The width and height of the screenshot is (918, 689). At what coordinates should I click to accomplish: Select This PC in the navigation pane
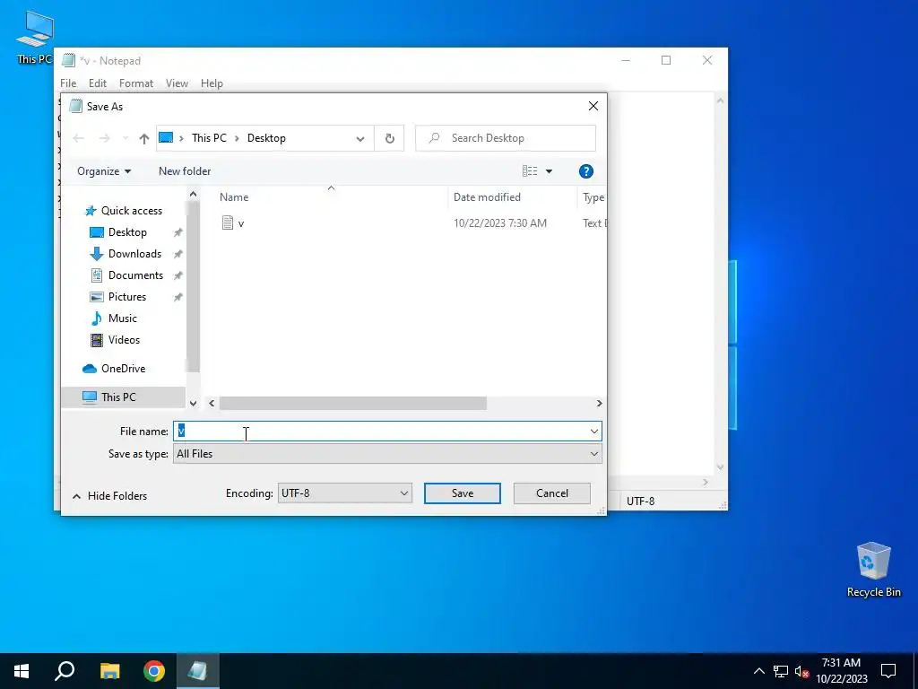point(118,397)
